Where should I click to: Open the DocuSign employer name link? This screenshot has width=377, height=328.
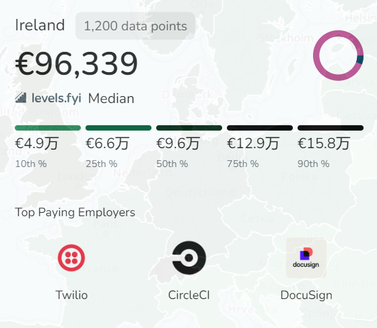[306, 296]
